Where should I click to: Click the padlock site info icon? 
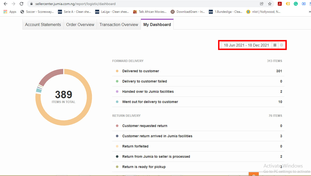coord(31,4)
